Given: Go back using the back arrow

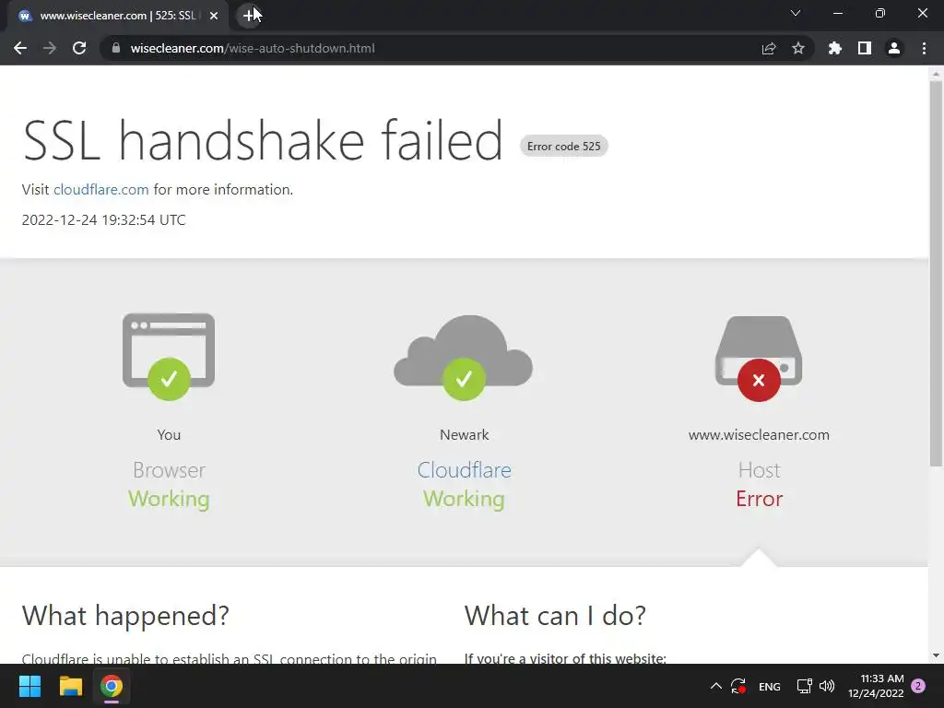Looking at the screenshot, I should click(20, 48).
